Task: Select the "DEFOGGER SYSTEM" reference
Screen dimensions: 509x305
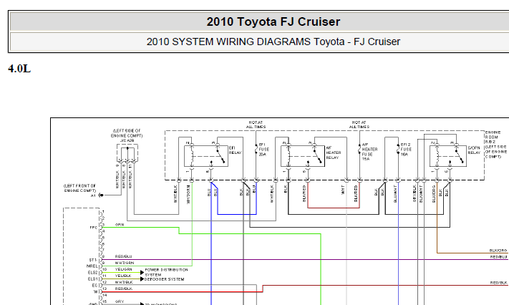Action: click(x=164, y=279)
